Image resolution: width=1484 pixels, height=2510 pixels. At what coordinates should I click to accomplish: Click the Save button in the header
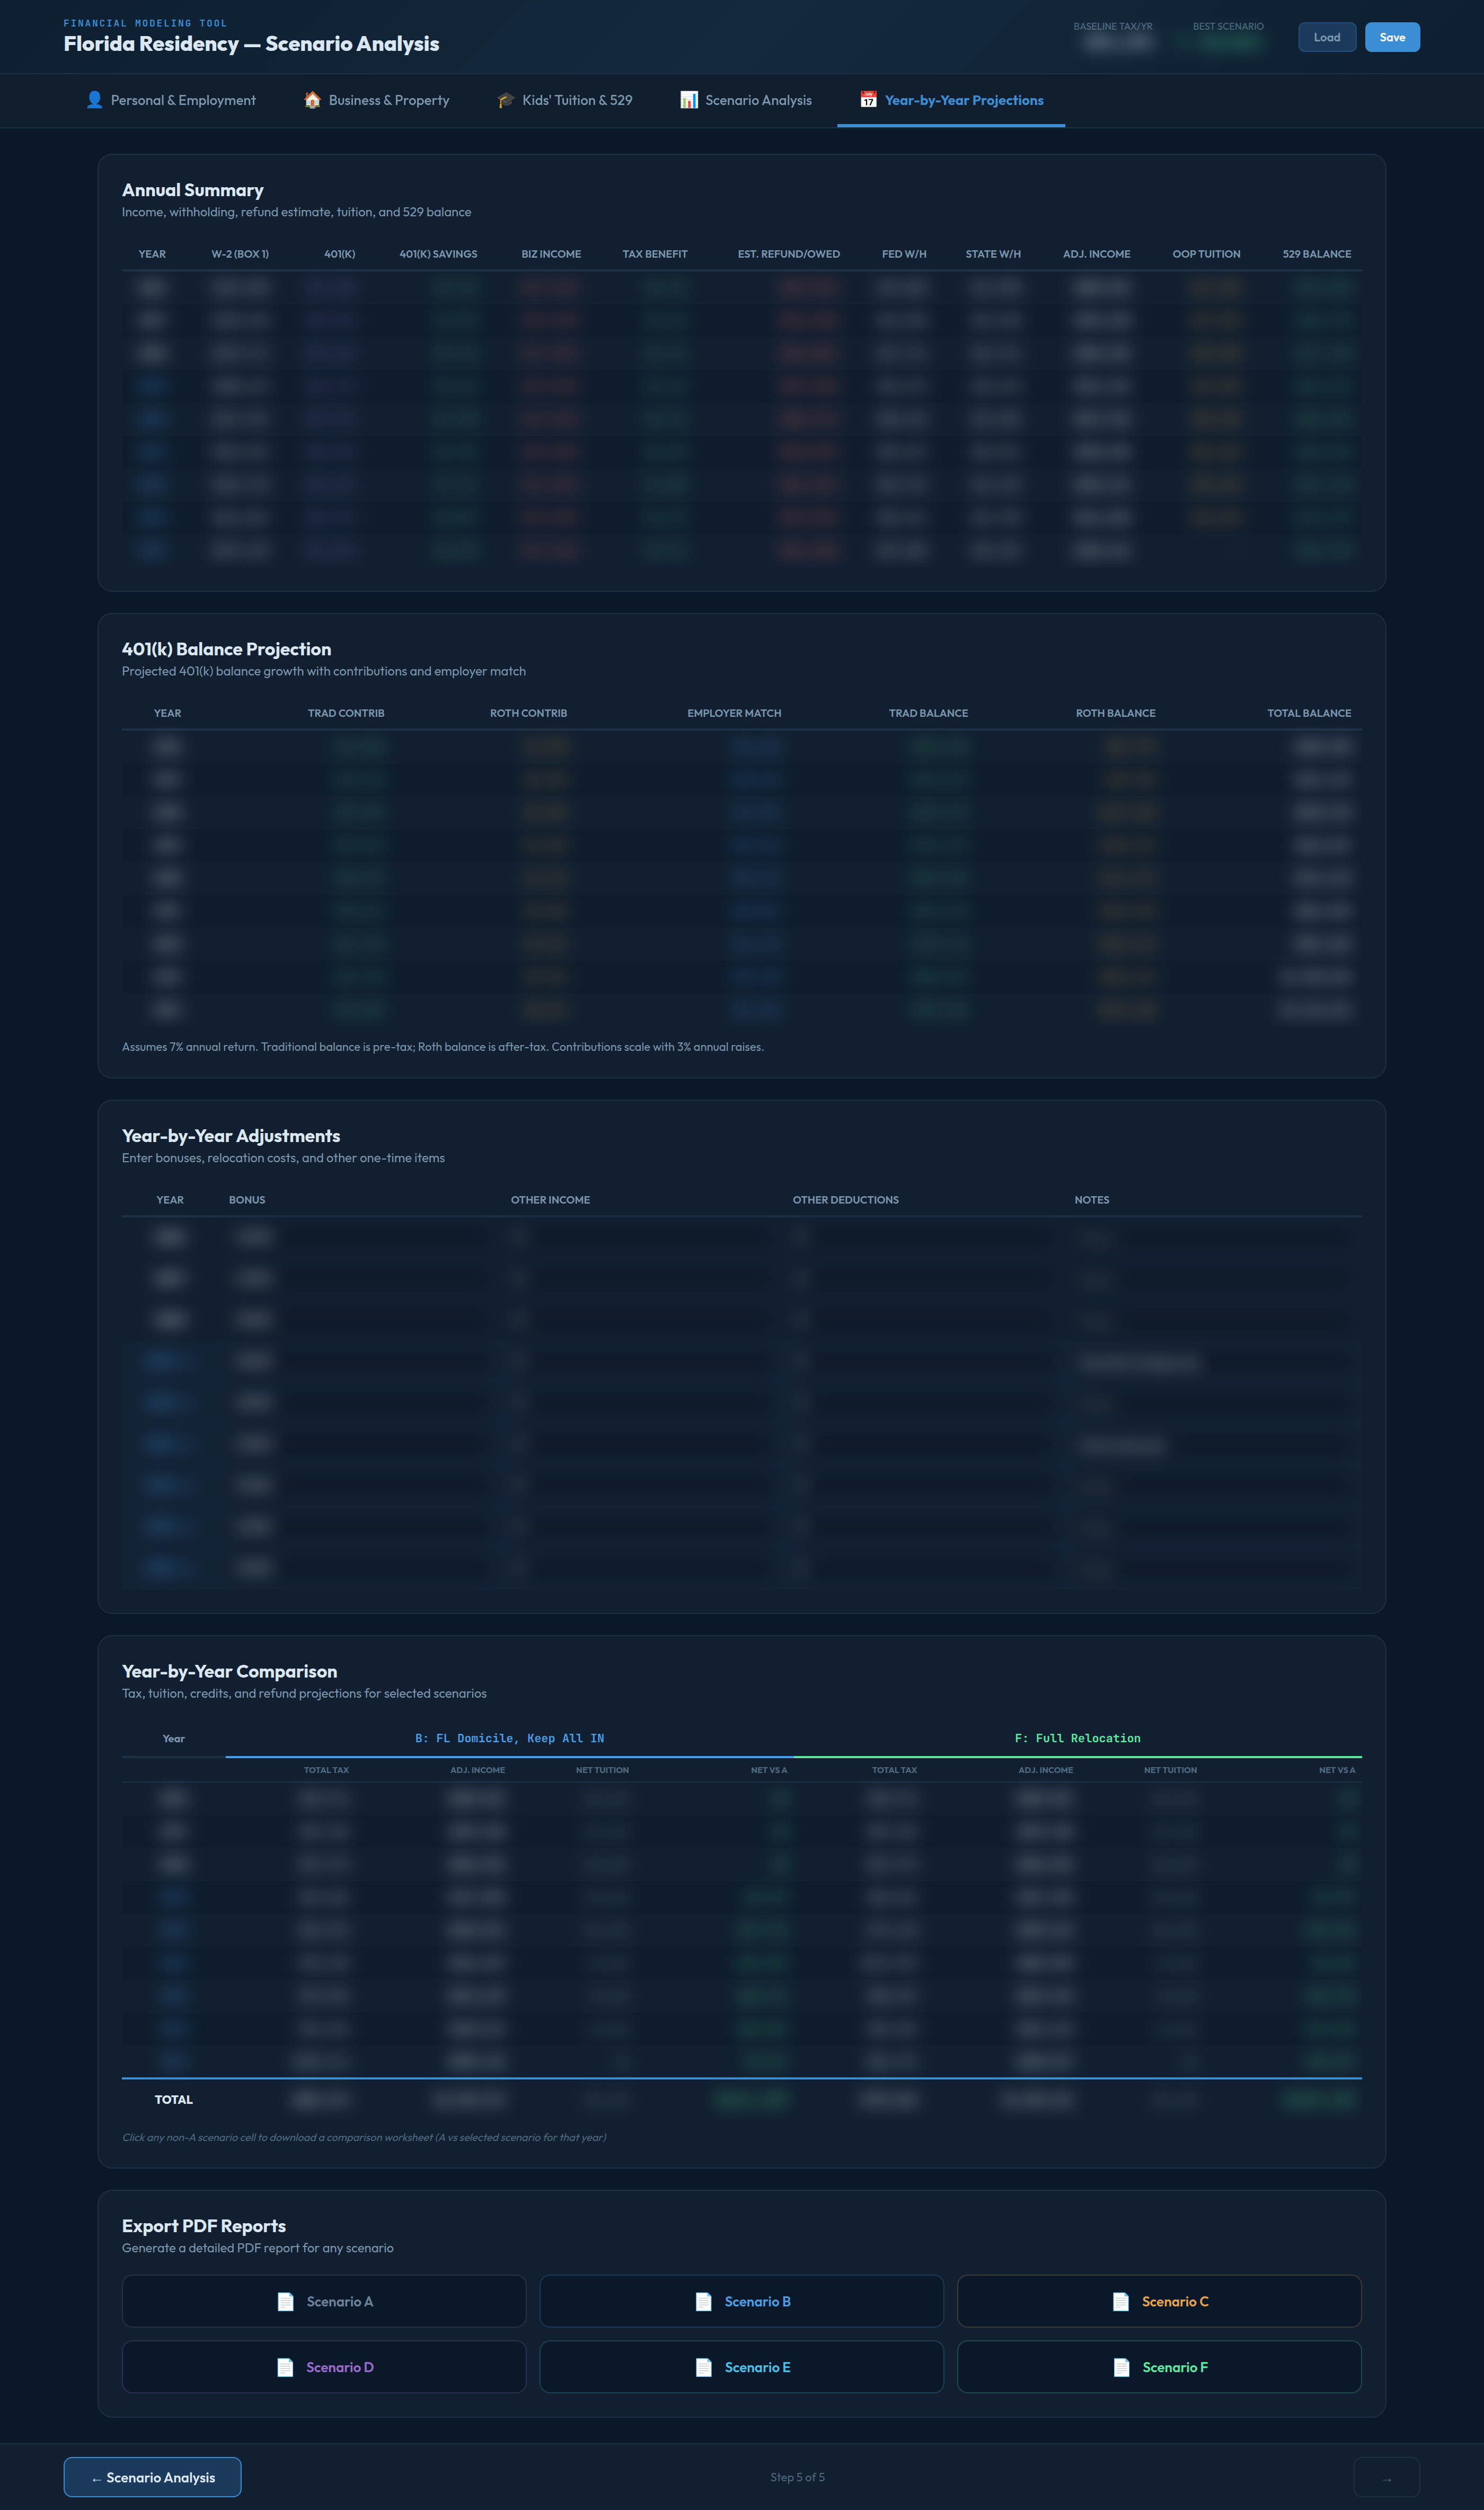[1392, 37]
